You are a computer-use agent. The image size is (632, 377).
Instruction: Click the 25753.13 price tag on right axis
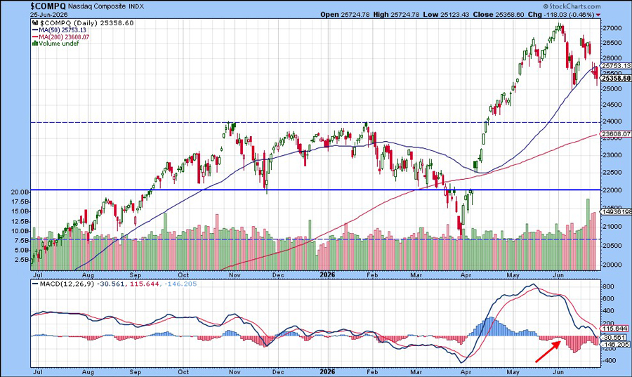tap(617, 66)
